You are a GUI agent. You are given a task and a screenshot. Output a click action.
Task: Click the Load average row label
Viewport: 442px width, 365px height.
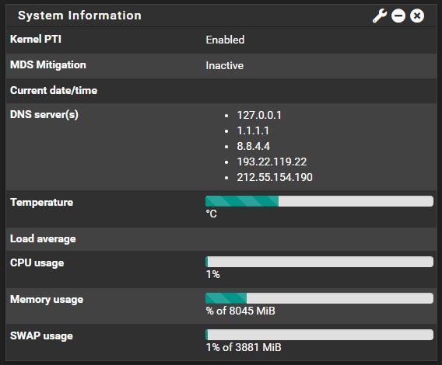tap(43, 239)
